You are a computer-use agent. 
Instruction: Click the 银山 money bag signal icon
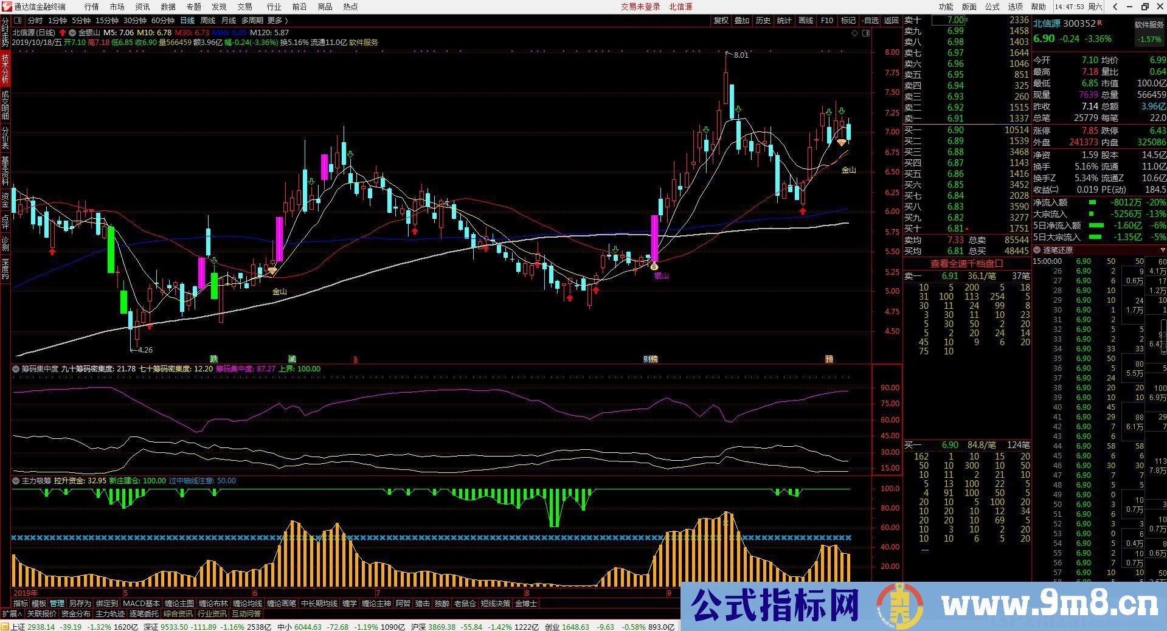654,266
